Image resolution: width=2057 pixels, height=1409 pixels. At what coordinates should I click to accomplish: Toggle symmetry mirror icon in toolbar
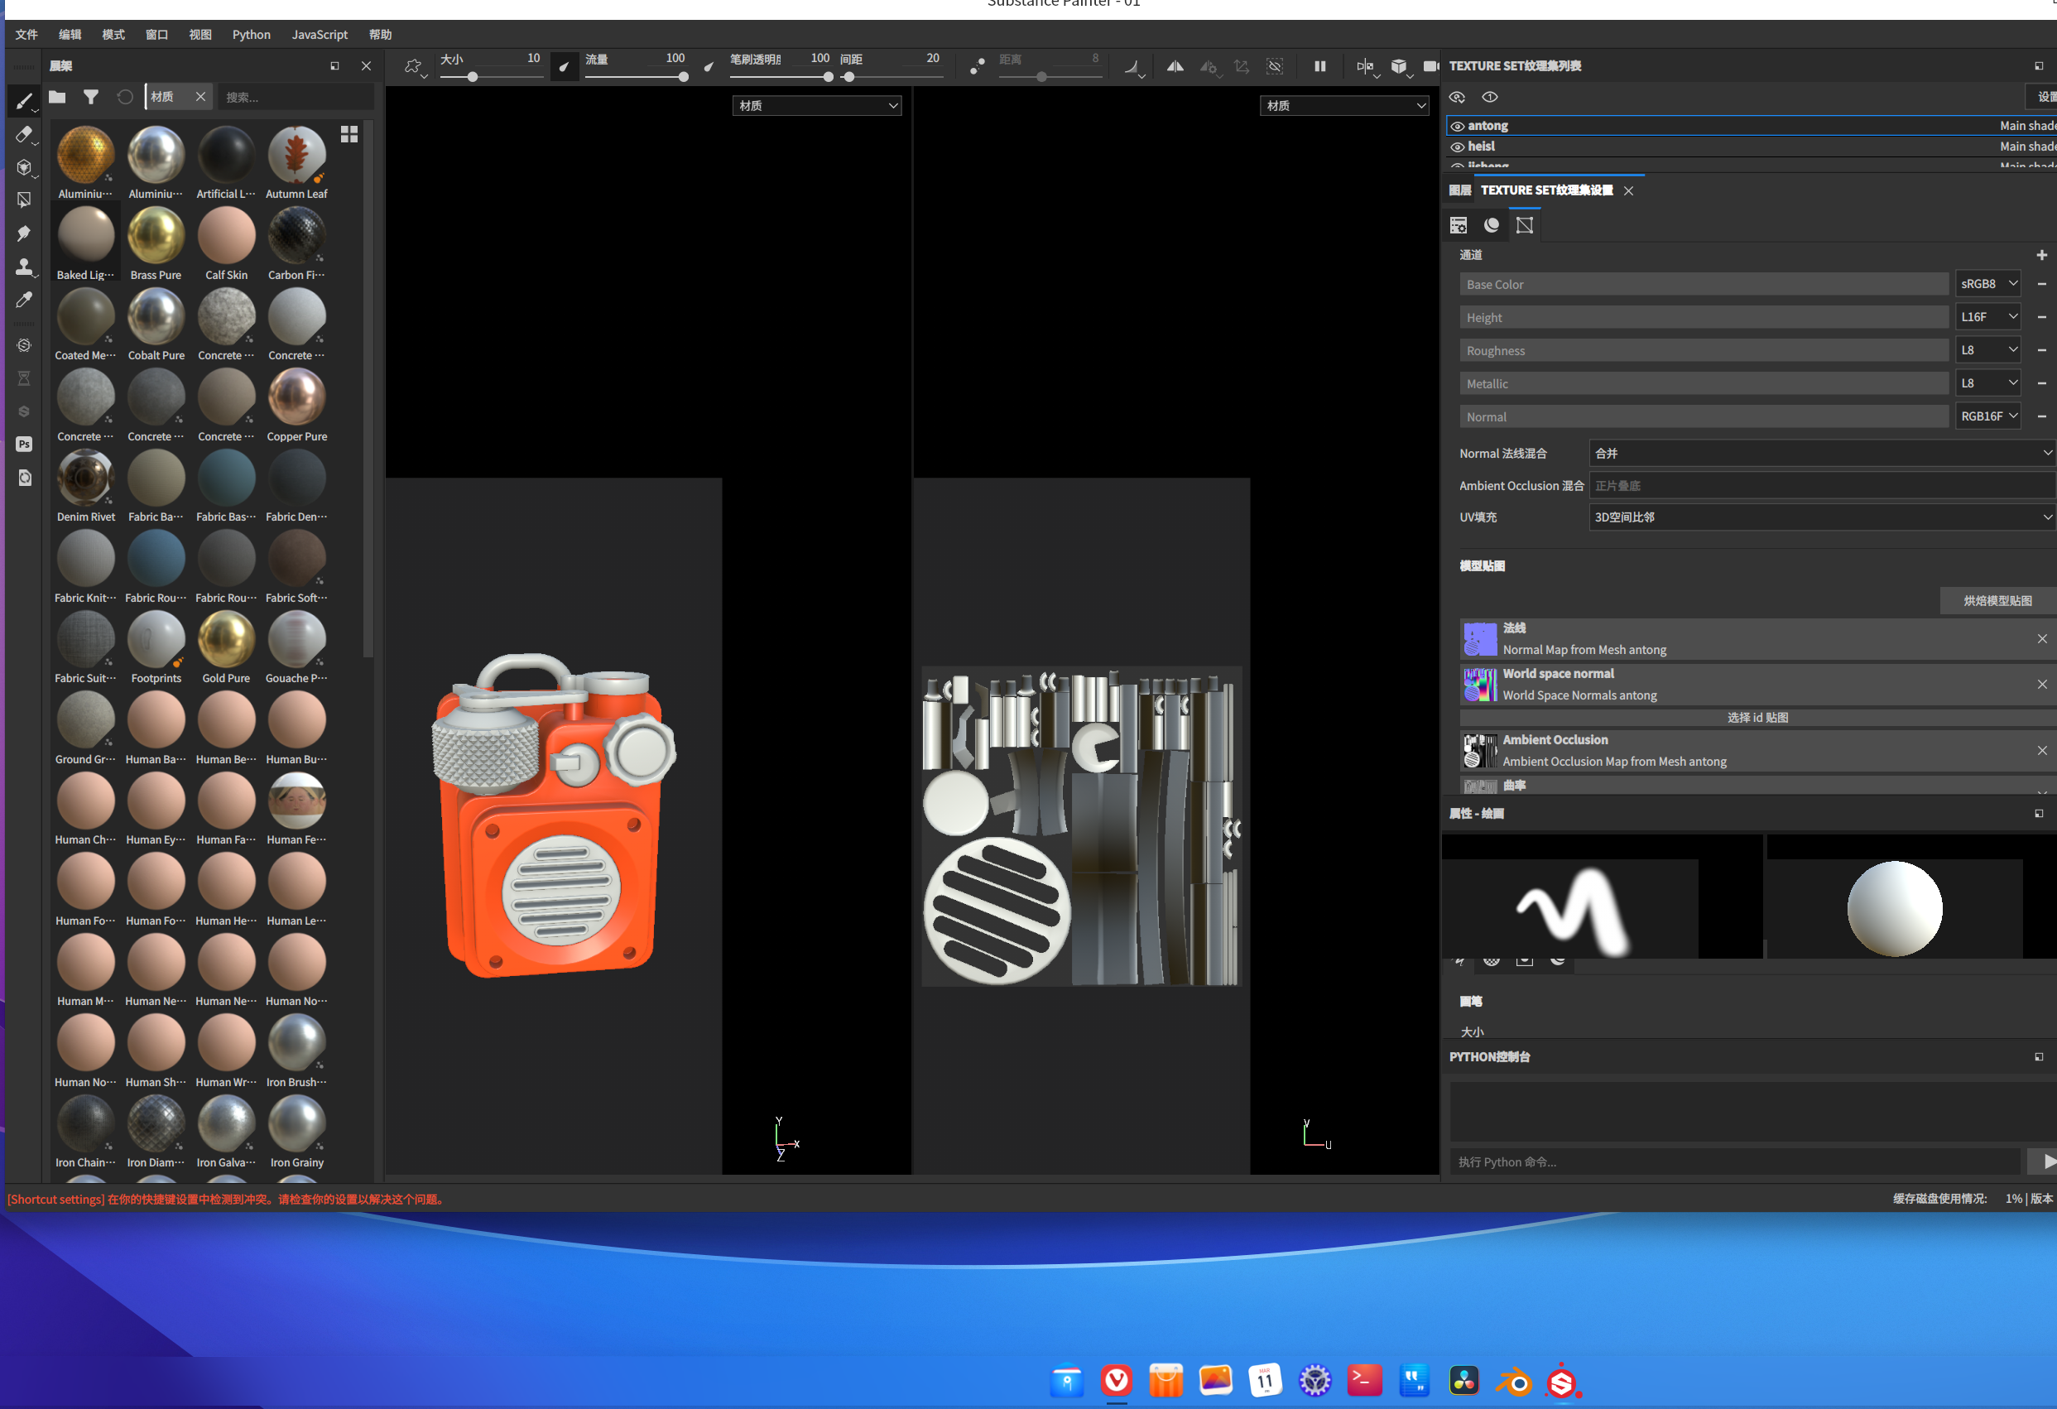[x=1175, y=66]
